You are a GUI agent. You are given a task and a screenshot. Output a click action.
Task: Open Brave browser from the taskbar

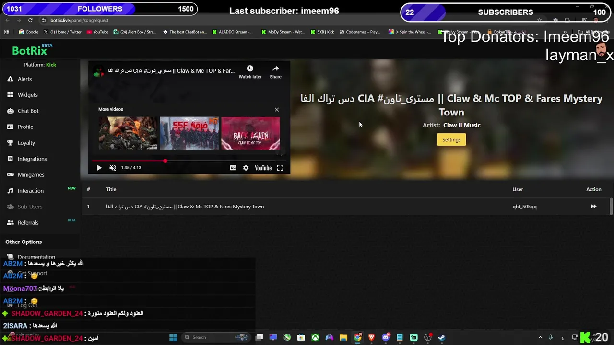click(371, 337)
